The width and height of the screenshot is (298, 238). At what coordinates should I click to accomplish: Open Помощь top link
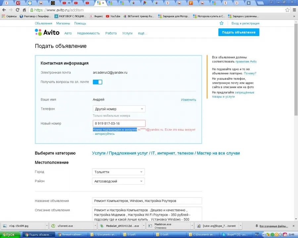[80, 23]
